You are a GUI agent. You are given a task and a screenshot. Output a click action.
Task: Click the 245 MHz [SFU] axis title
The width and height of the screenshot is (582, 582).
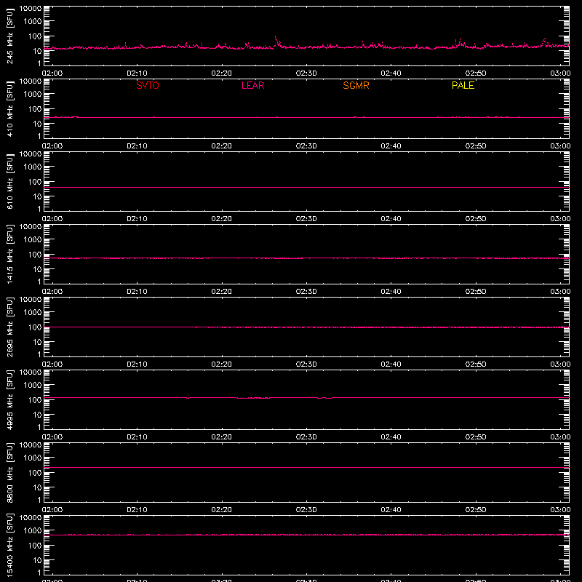(10, 36)
